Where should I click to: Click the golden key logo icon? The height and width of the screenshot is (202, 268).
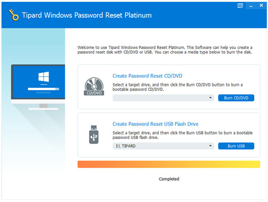[13, 15]
